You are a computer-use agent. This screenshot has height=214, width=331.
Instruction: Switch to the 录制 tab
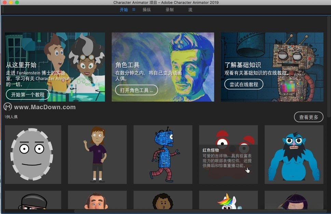point(170,10)
